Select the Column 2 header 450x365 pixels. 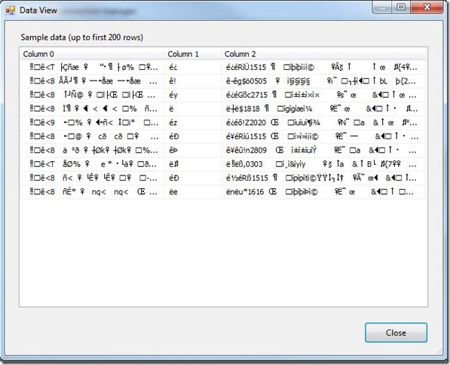323,54
